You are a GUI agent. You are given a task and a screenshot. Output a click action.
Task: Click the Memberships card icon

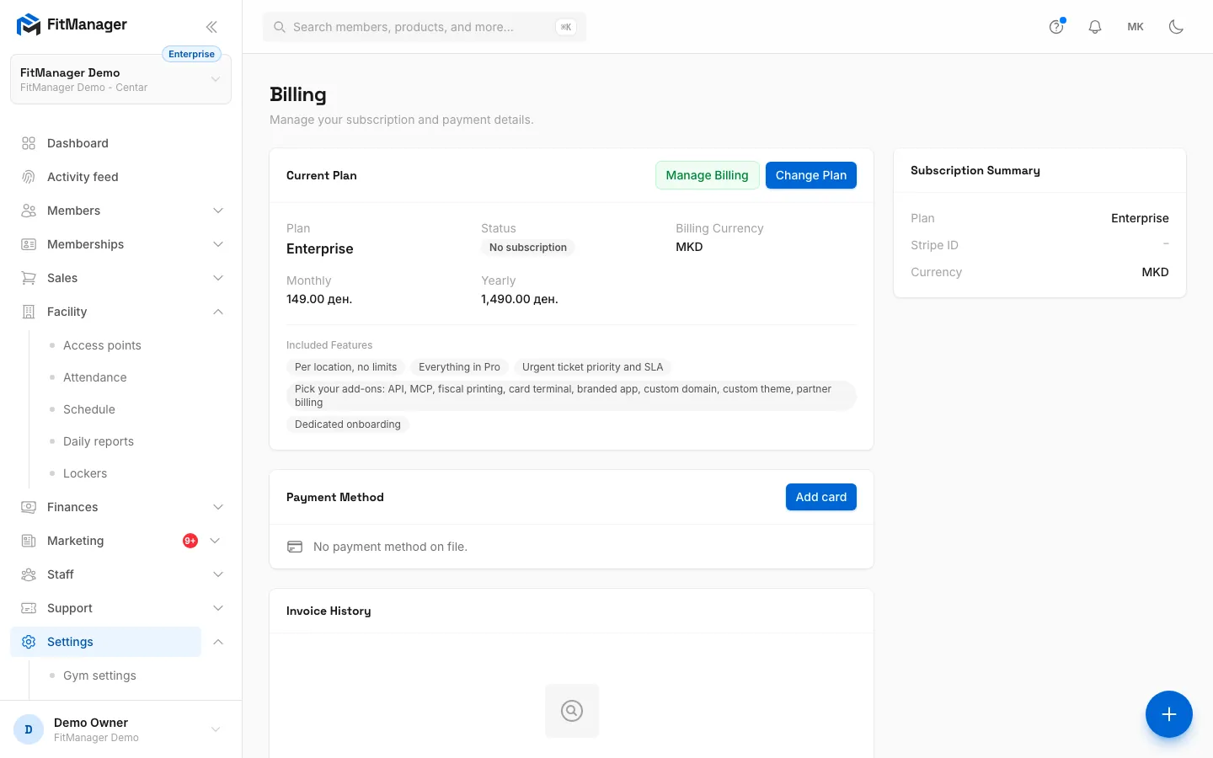pyautogui.click(x=29, y=244)
